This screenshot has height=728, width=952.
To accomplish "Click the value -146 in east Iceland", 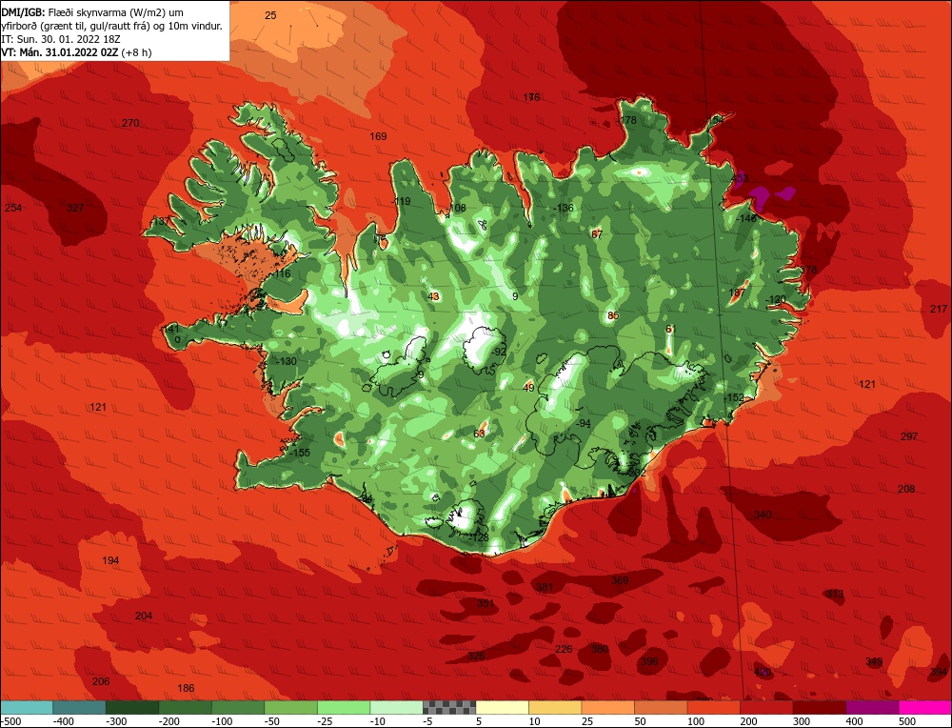I will [746, 219].
